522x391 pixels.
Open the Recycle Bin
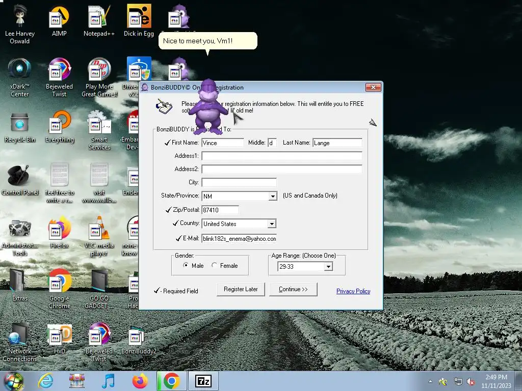(x=20, y=128)
